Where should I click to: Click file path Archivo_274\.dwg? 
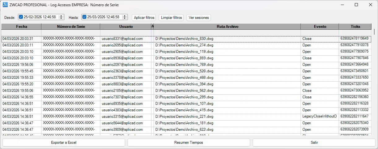coord(185,45)
